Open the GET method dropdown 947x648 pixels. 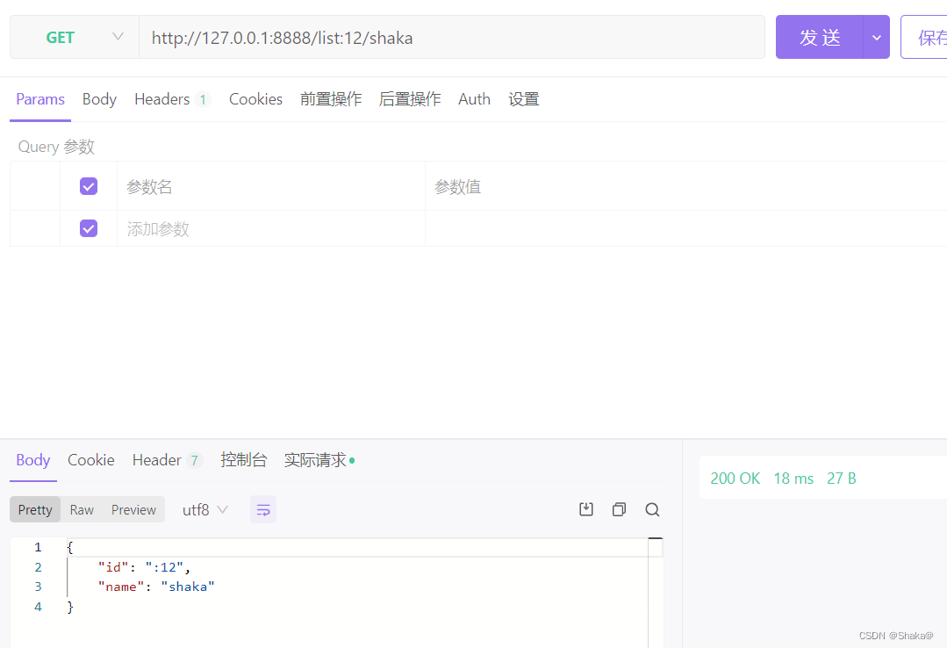(x=75, y=38)
